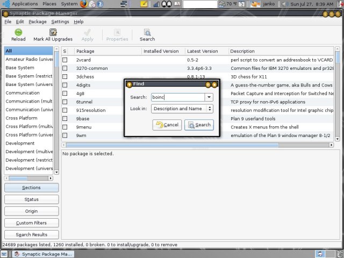Open the Places menu

pyautogui.click(x=49, y=4)
